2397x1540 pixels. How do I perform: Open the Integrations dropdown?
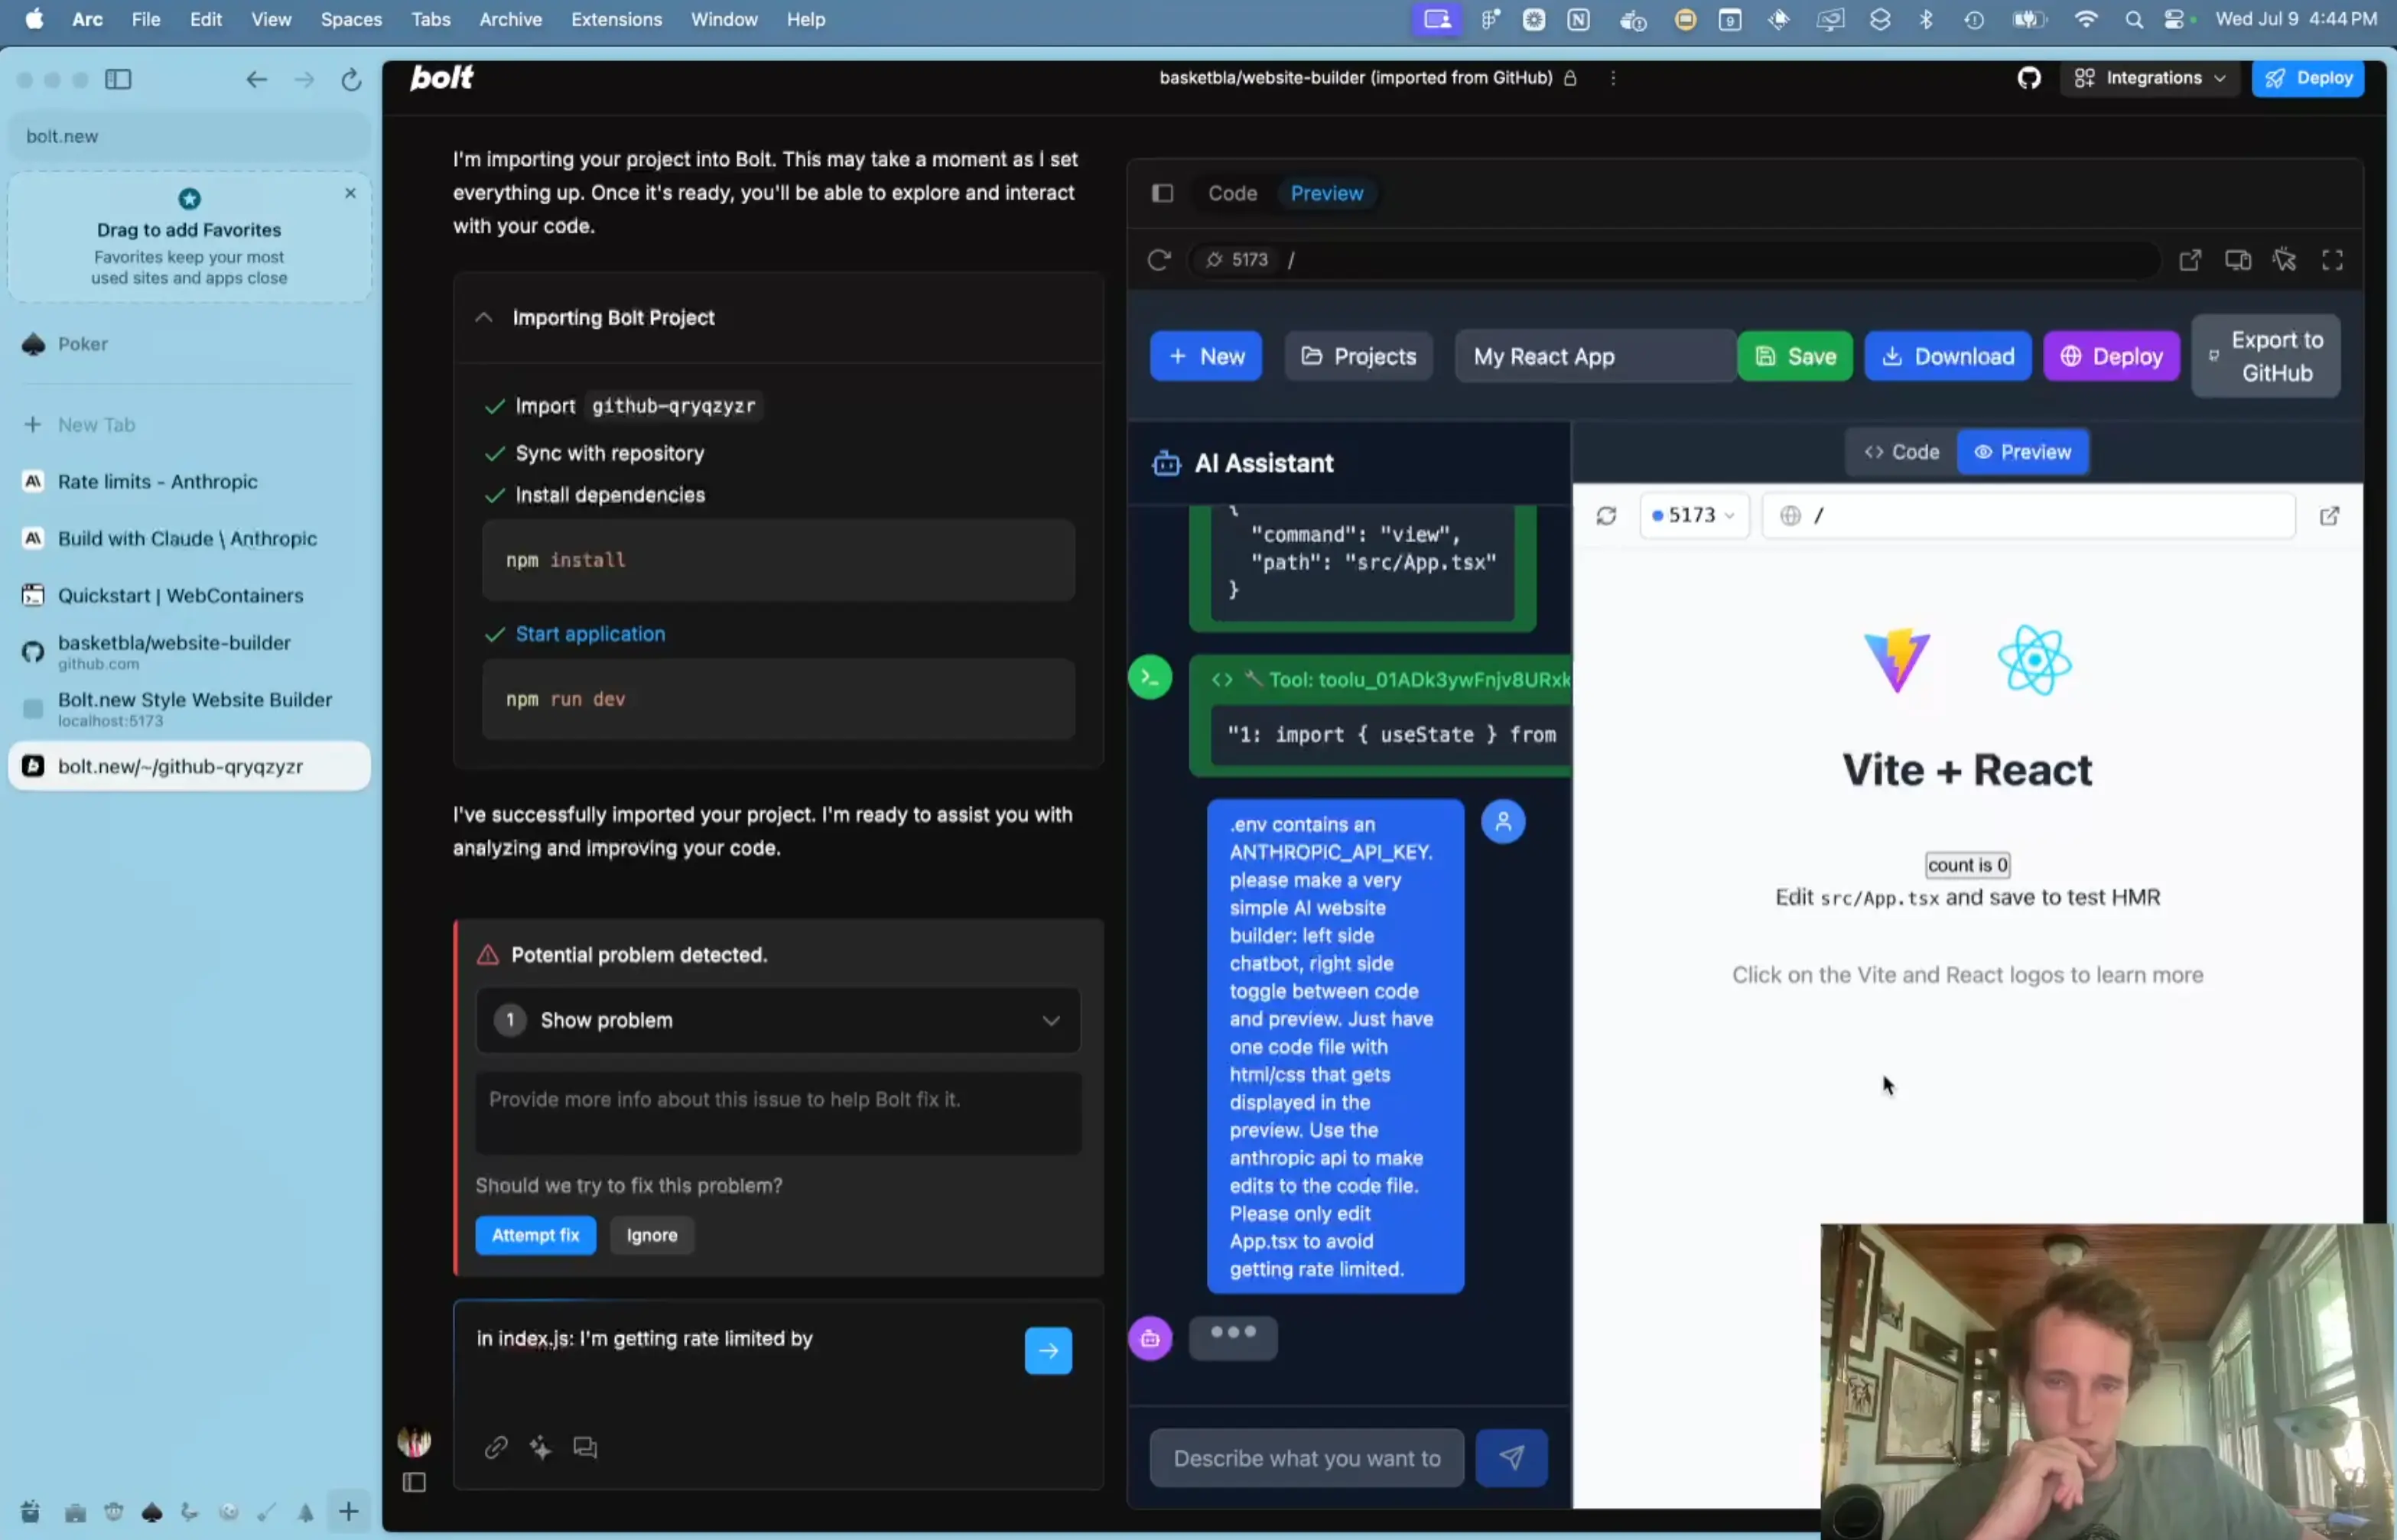[2150, 78]
